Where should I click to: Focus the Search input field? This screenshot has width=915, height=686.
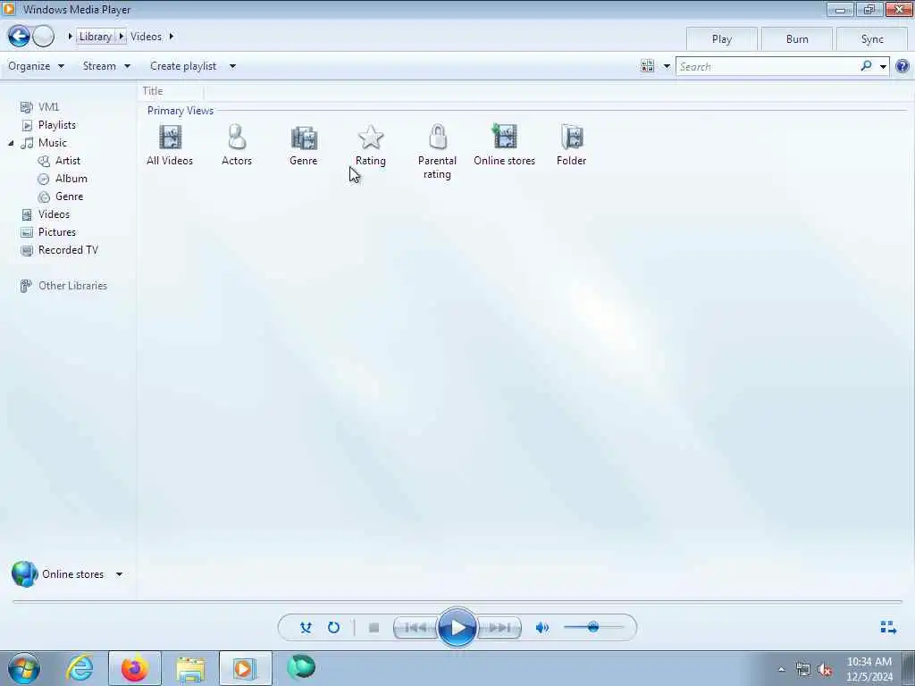[768, 66]
